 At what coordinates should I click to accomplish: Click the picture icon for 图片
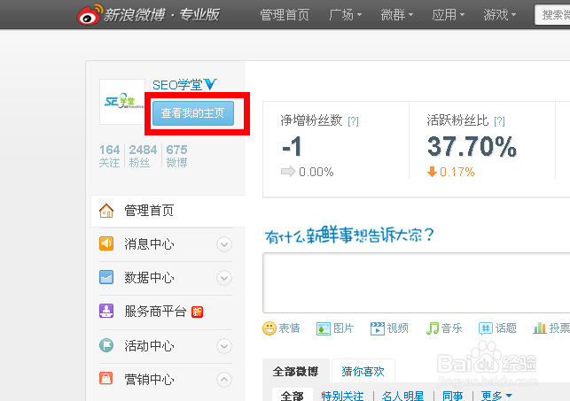pyautogui.click(x=324, y=328)
